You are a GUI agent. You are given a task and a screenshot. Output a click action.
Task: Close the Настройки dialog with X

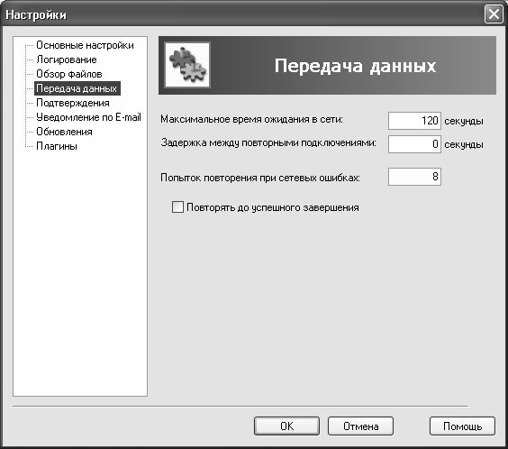pos(494,14)
